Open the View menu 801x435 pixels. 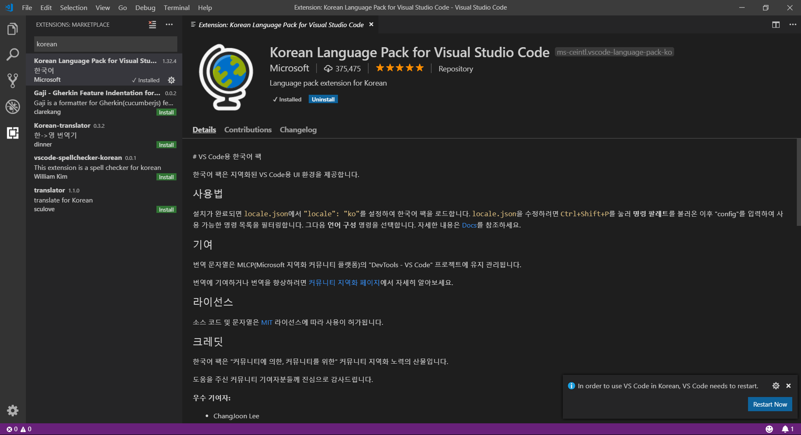(103, 8)
